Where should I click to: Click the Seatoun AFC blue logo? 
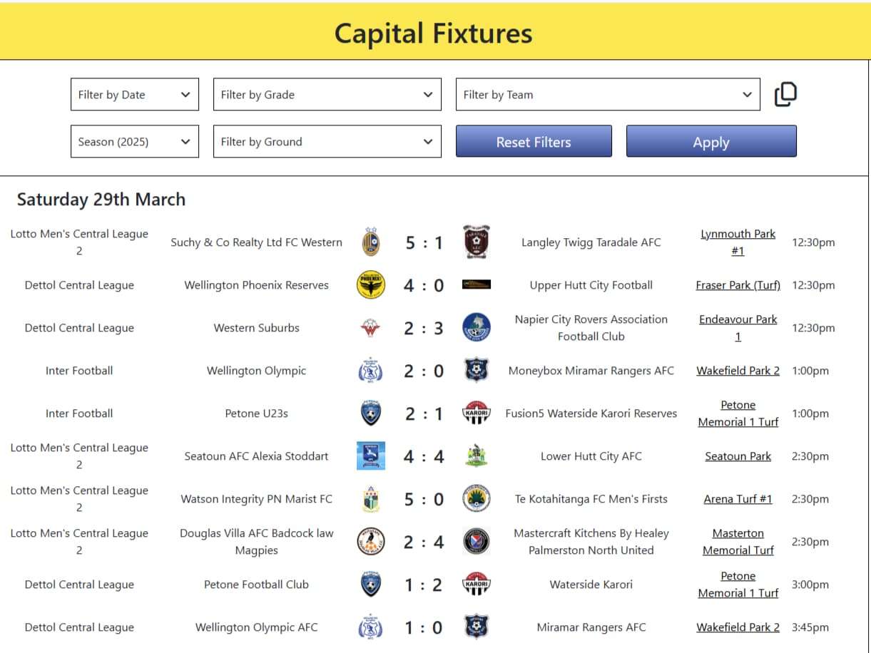pos(370,456)
